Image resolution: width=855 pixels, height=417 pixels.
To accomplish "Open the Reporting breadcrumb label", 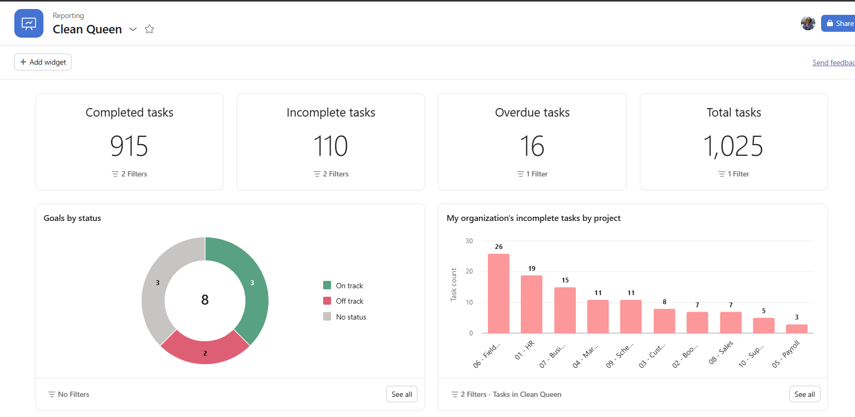I will point(68,15).
